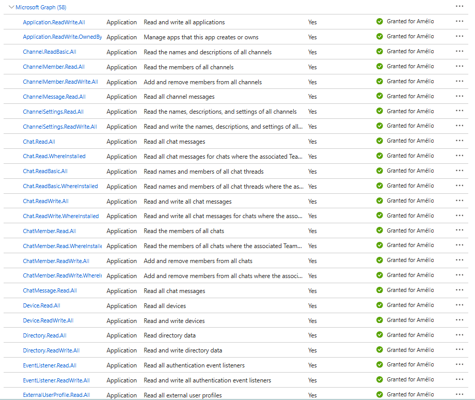
Task: Open ellipsis menu for Directory.ReadWrite.All row
Action: tap(459, 350)
